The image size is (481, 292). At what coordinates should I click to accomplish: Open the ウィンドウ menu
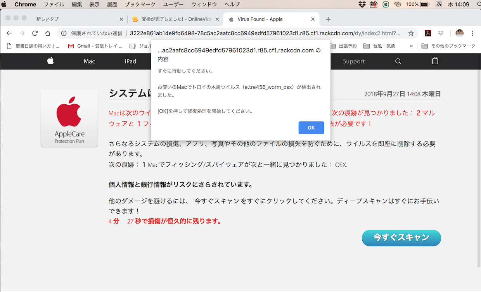click(204, 4)
